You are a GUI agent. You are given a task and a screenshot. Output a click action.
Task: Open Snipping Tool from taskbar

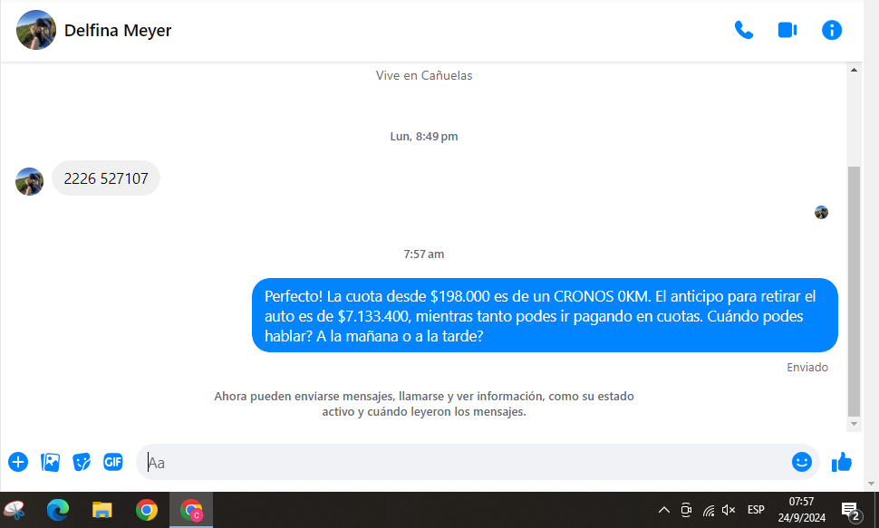tap(14, 510)
